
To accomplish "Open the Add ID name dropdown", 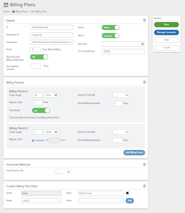I will (41, 201).
